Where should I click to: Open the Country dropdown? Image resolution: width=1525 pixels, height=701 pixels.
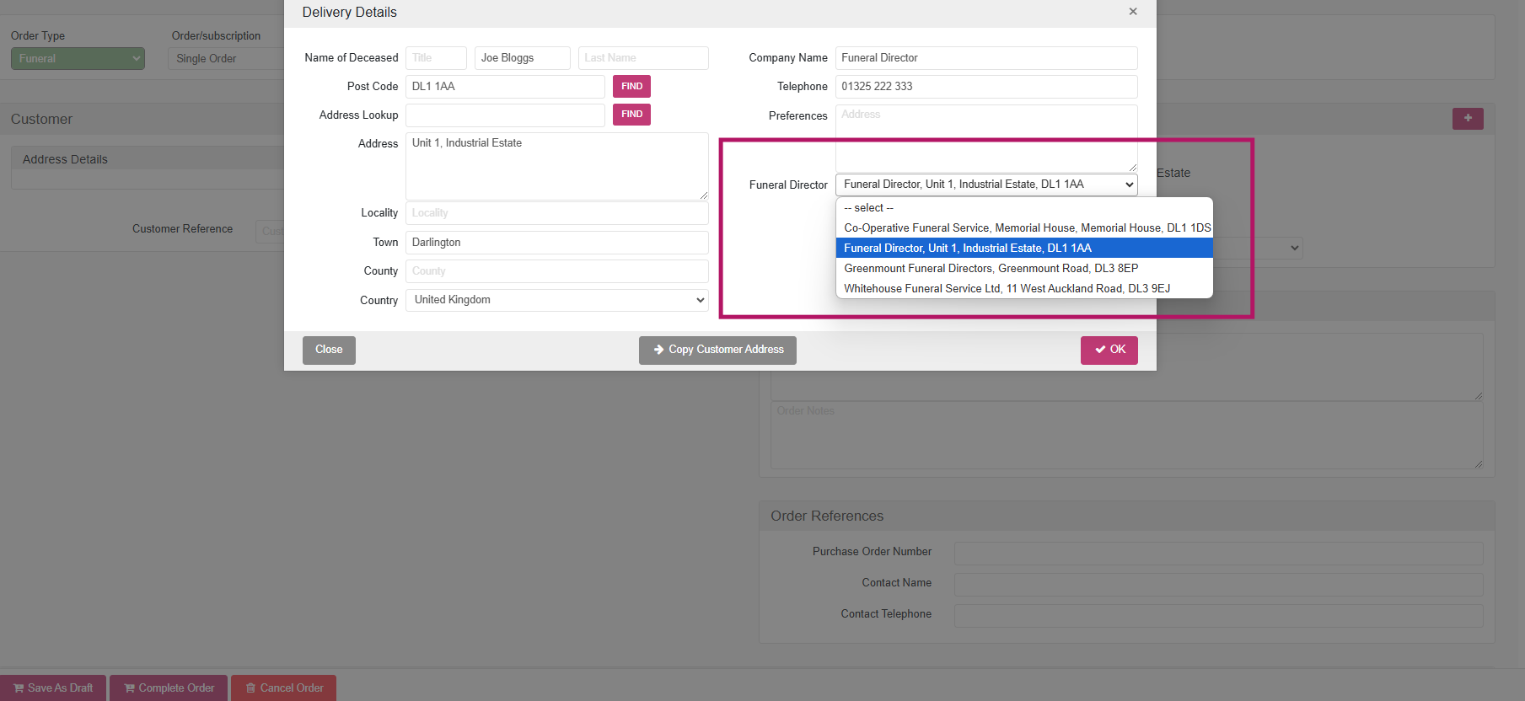tap(557, 300)
